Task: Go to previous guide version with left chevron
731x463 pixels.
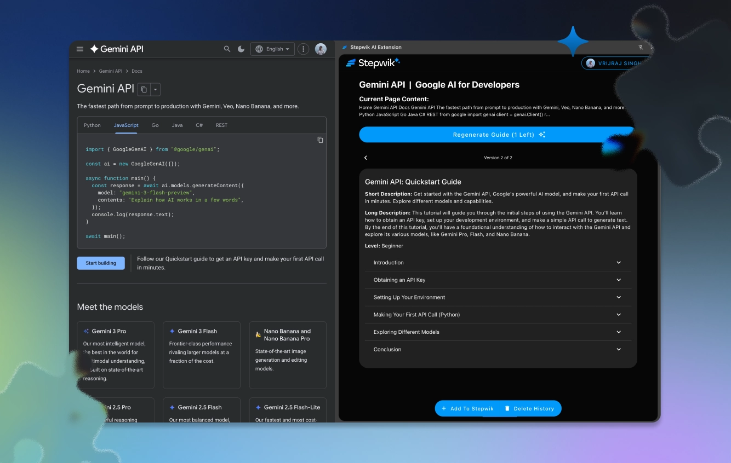Action: 365,158
